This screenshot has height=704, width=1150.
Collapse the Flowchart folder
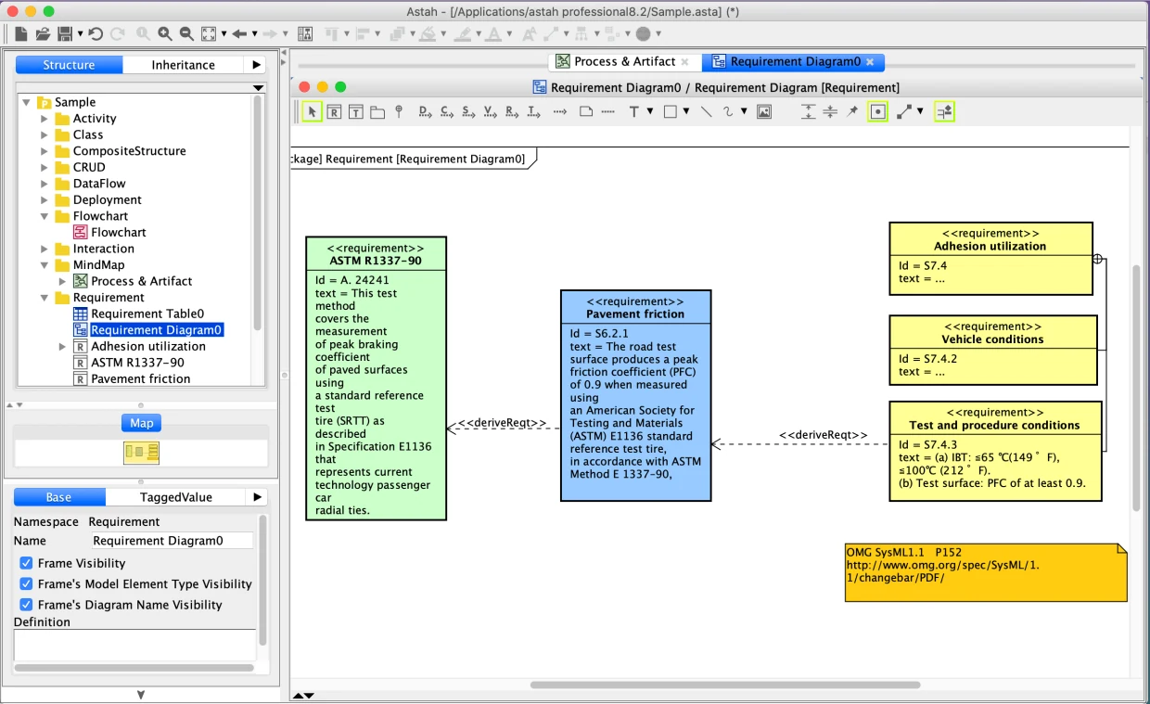pyautogui.click(x=44, y=216)
